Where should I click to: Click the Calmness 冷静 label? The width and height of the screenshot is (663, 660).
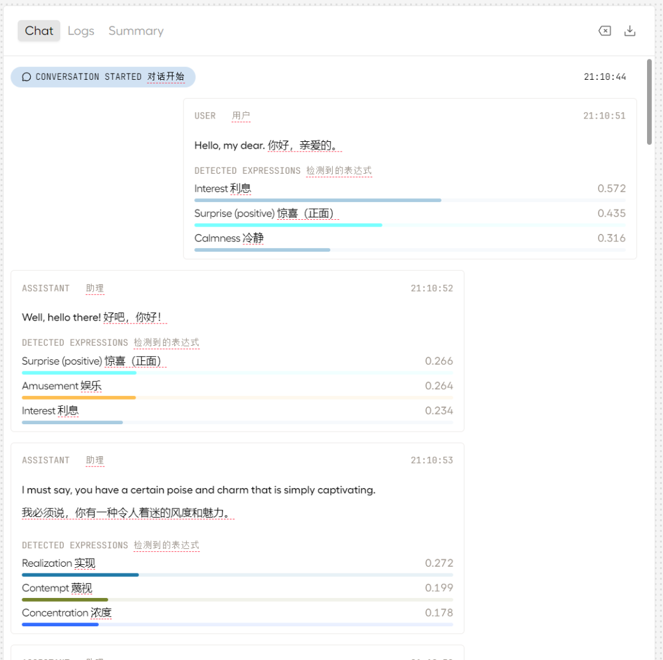pos(229,238)
